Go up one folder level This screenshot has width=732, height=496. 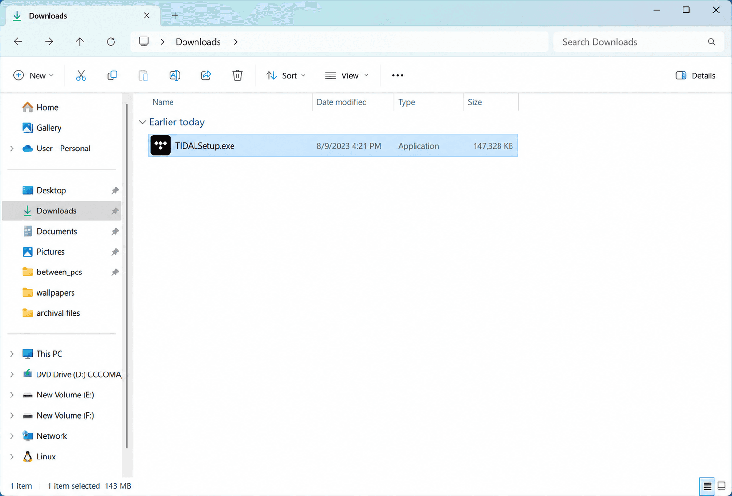tap(80, 42)
